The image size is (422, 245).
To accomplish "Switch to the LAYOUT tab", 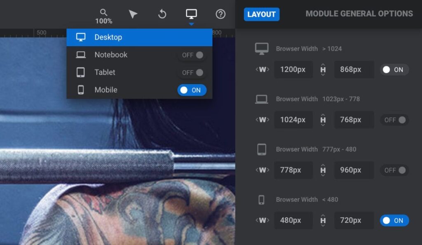I will pyautogui.click(x=261, y=14).
